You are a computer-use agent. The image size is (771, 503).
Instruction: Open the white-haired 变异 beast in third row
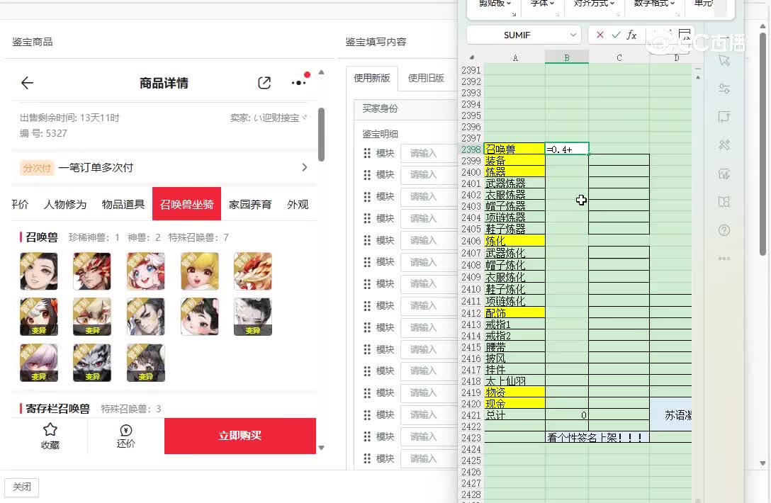point(39,363)
